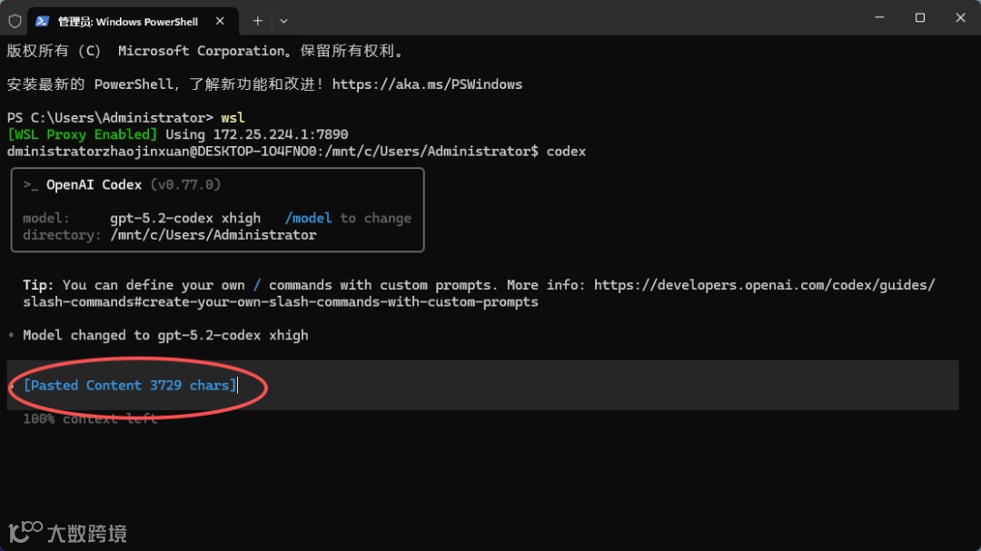Click the 'gpt-5.2-codex xhigh' value in box
The height and width of the screenshot is (551, 981).
(185, 218)
